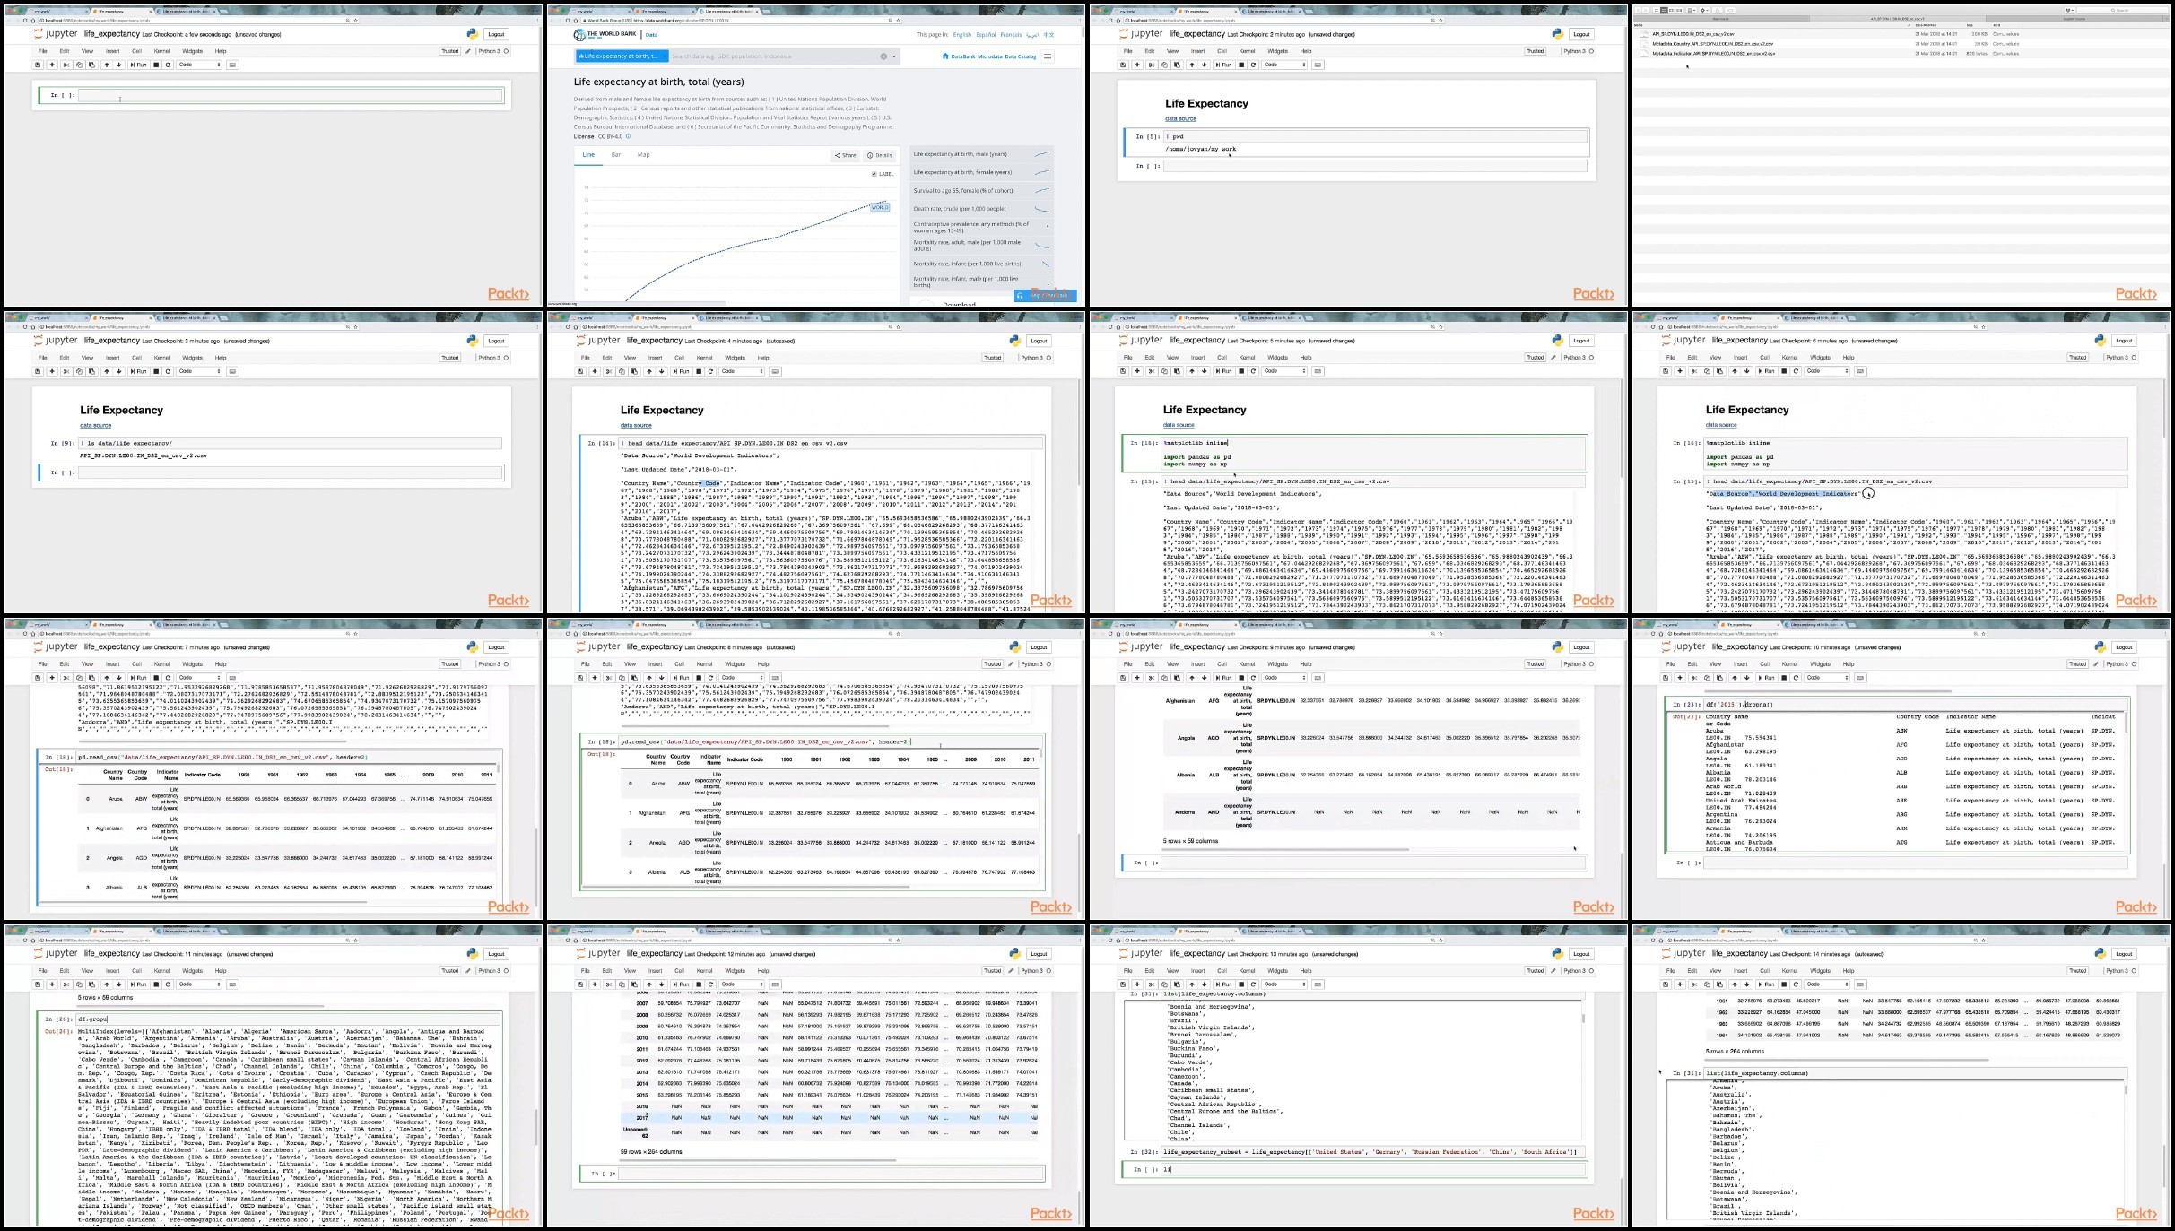This screenshot has height=1231, width=2175.
Task: Click the data source link in the pwd notebook frame
Action: pos(1180,118)
